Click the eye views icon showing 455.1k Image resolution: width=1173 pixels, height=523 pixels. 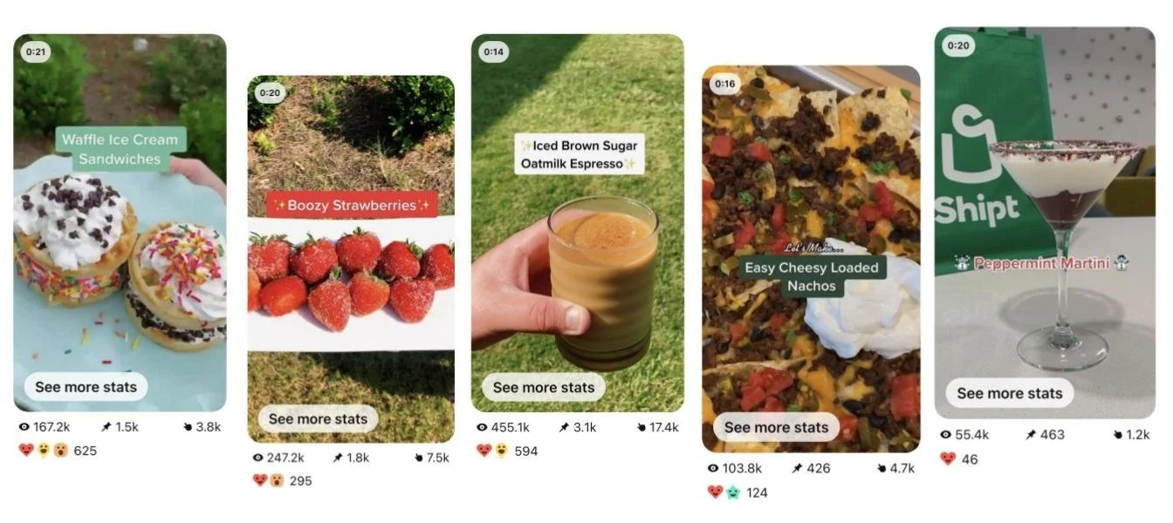482,427
